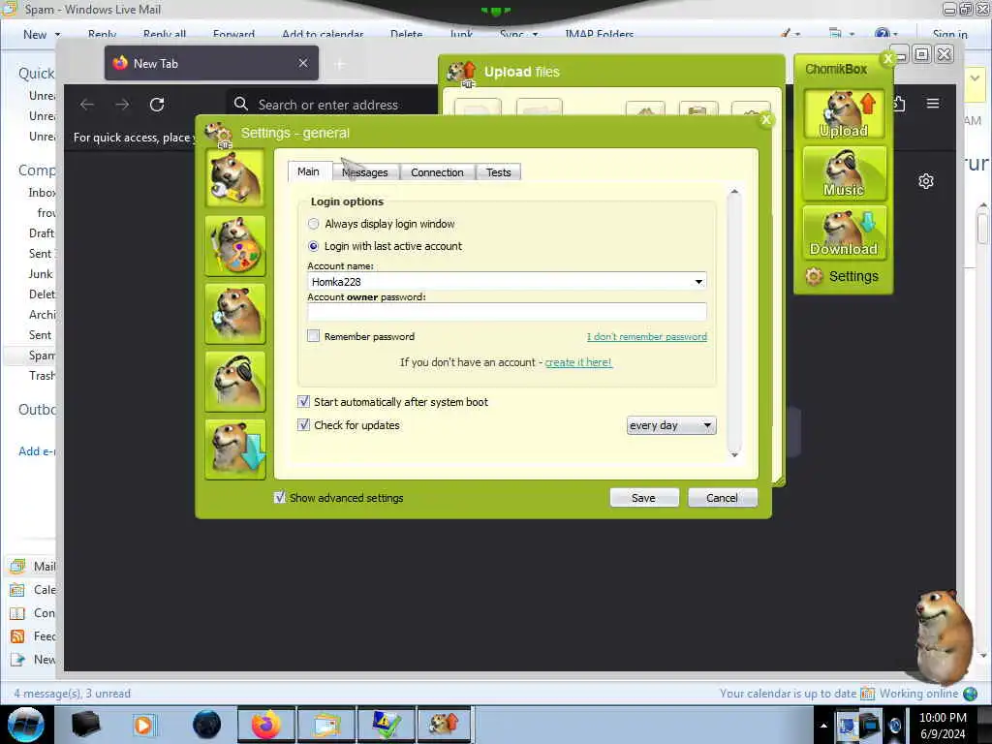Click the Download hamster button in ChomikBox
This screenshot has width=992, height=744.
844,232
